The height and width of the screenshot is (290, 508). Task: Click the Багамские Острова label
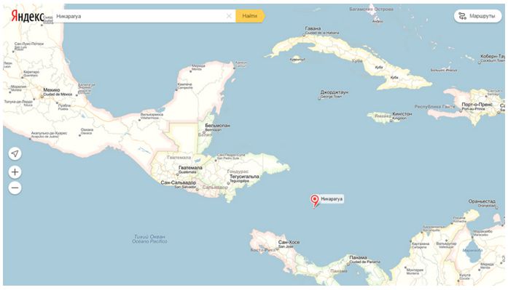(x=371, y=9)
